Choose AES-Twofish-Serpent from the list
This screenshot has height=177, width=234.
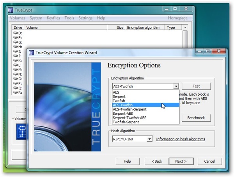tap(145, 109)
